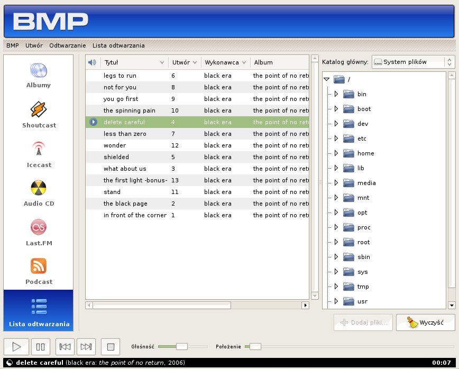This screenshot has height=369, width=459.
Task: Select the track in front of the corner
Action: [x=197, y=215]
